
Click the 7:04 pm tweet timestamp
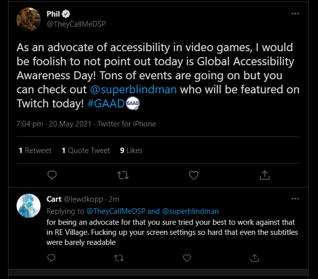point(30,124)
